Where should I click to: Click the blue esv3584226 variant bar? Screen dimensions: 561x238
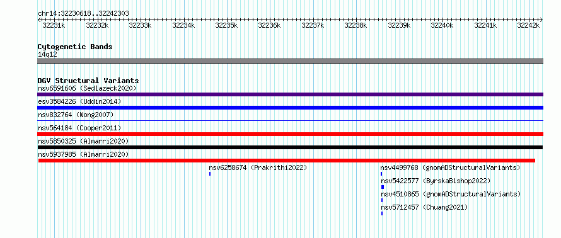pyautogui.click(x=290, y=108)
